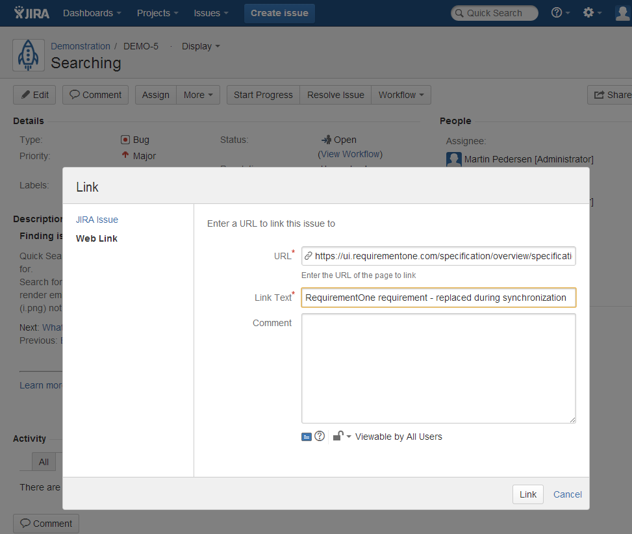Click the comment textarea resize handle

[572, 420]
